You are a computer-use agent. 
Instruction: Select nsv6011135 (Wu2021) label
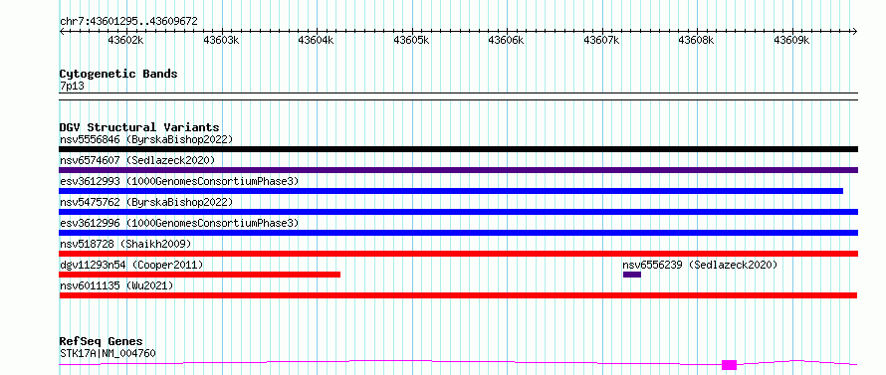[116, 285]
